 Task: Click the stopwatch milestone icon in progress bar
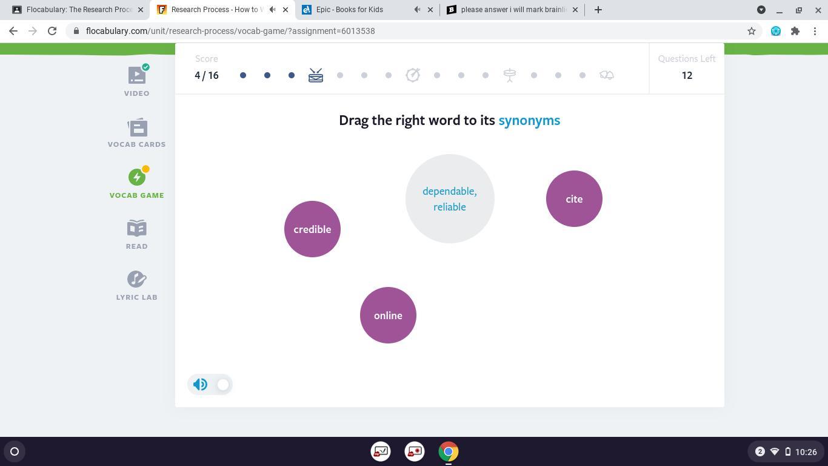tap(413, 75)
